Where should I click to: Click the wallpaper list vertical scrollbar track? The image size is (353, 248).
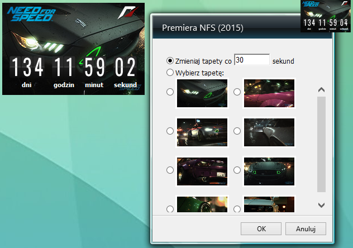[x=321, y=145]
